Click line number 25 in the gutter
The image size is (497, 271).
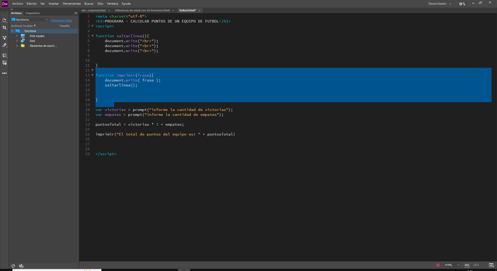(x=87, y=134)
